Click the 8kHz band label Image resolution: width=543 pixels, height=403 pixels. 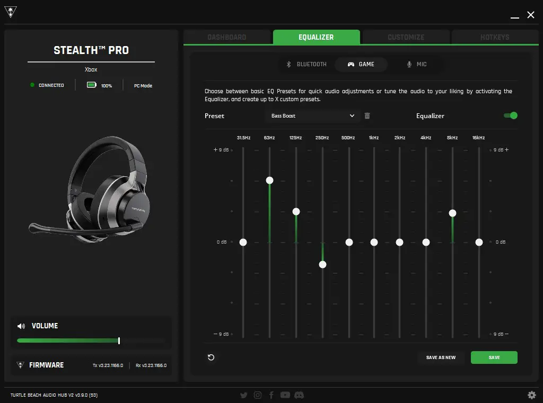[452, 138]
